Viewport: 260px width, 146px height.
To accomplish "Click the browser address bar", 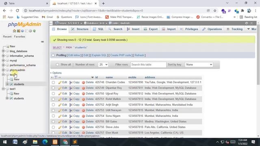I will click(115, 11).
